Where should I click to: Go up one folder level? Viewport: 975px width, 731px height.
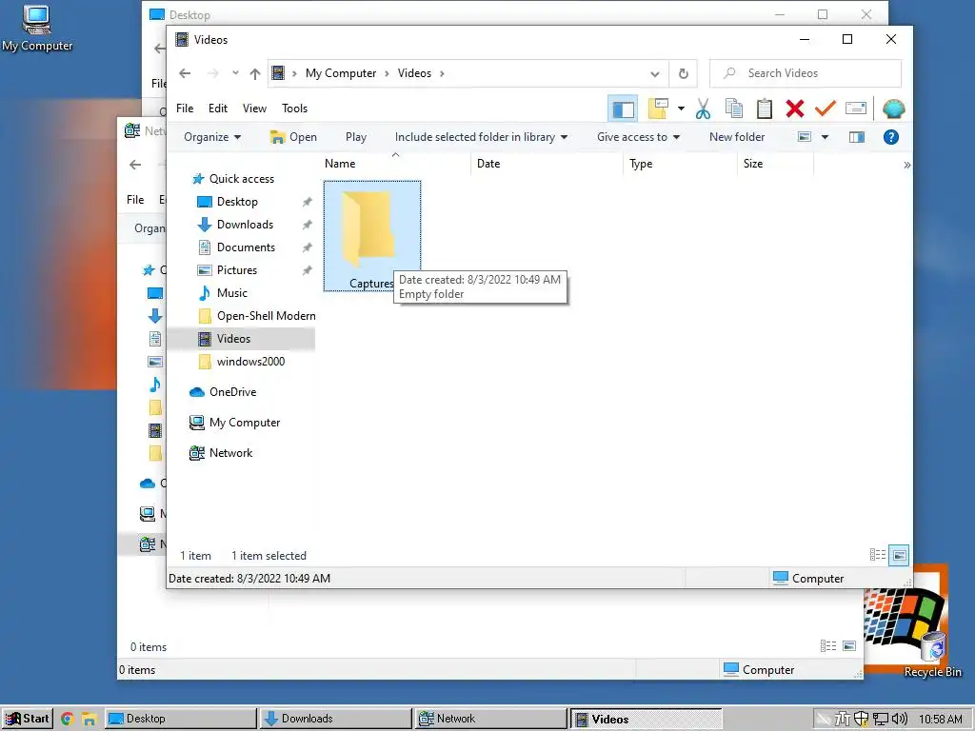(255, 74)
